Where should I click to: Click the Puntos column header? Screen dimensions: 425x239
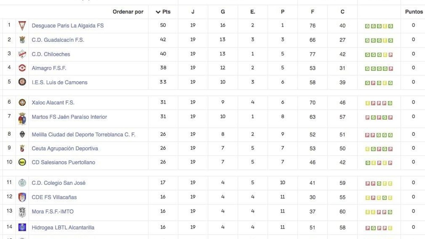coord(413,12)
